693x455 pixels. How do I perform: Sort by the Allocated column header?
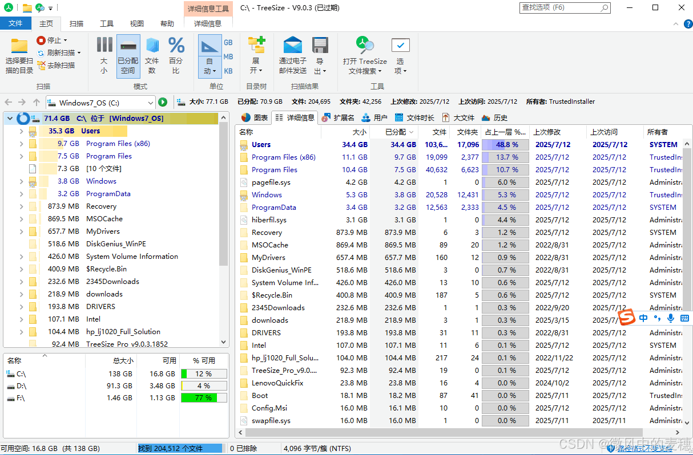(x=394, y=132)
